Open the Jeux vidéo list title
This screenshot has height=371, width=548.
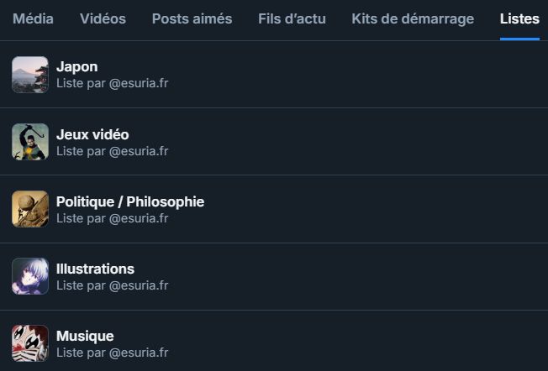pos(92,134)
